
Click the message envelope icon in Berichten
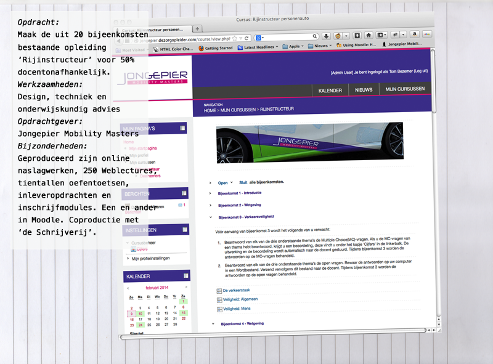click(x=180, y=205)
